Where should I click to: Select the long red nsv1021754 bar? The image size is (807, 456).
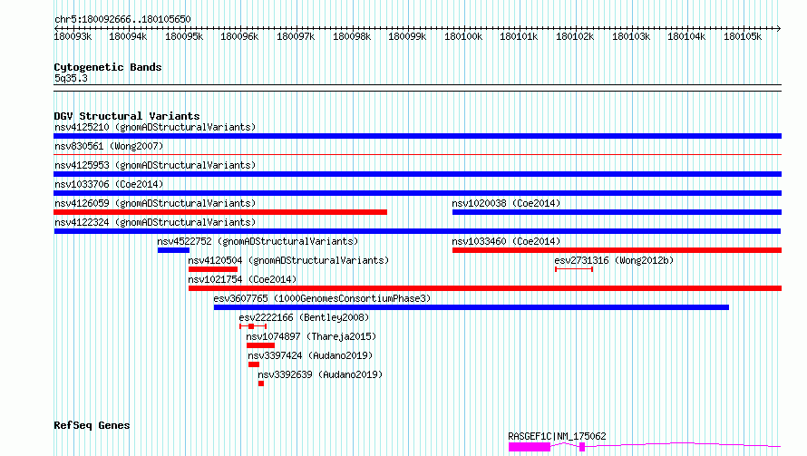pos(485,288)
